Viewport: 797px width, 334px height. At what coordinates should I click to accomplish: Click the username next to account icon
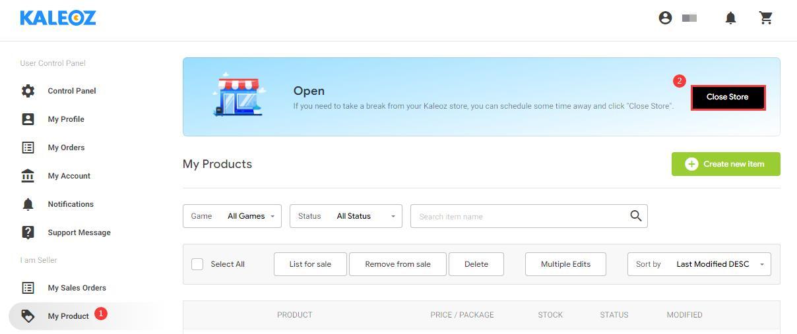[689, 18]
